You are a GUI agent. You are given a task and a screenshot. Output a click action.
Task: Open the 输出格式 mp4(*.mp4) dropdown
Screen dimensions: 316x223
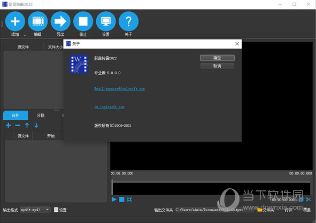(x=35, y=210)
